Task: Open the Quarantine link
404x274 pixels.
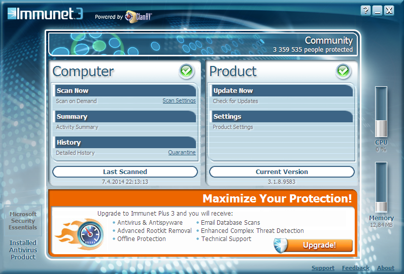Action: coord(182,152)
